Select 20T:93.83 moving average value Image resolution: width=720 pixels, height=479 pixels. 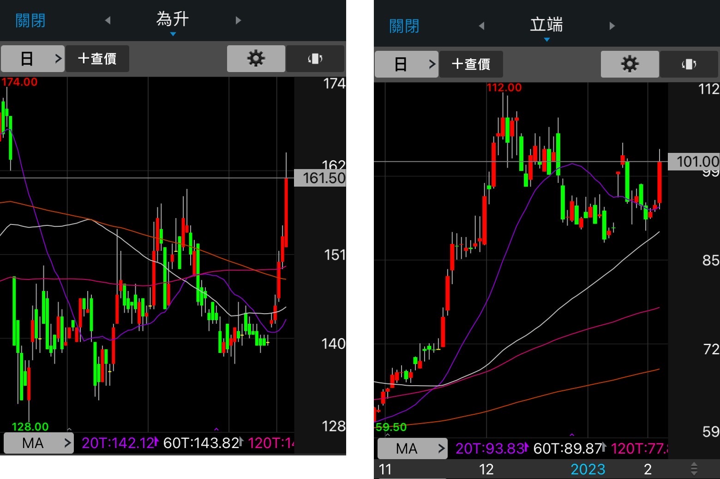(491, 449)
